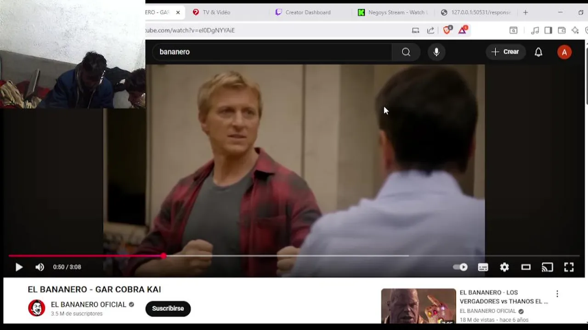This screenshot has width=588, height=330.
Task: Mute the video with the speaker icon
Action: pyautogui.click(x=40, y=267)
